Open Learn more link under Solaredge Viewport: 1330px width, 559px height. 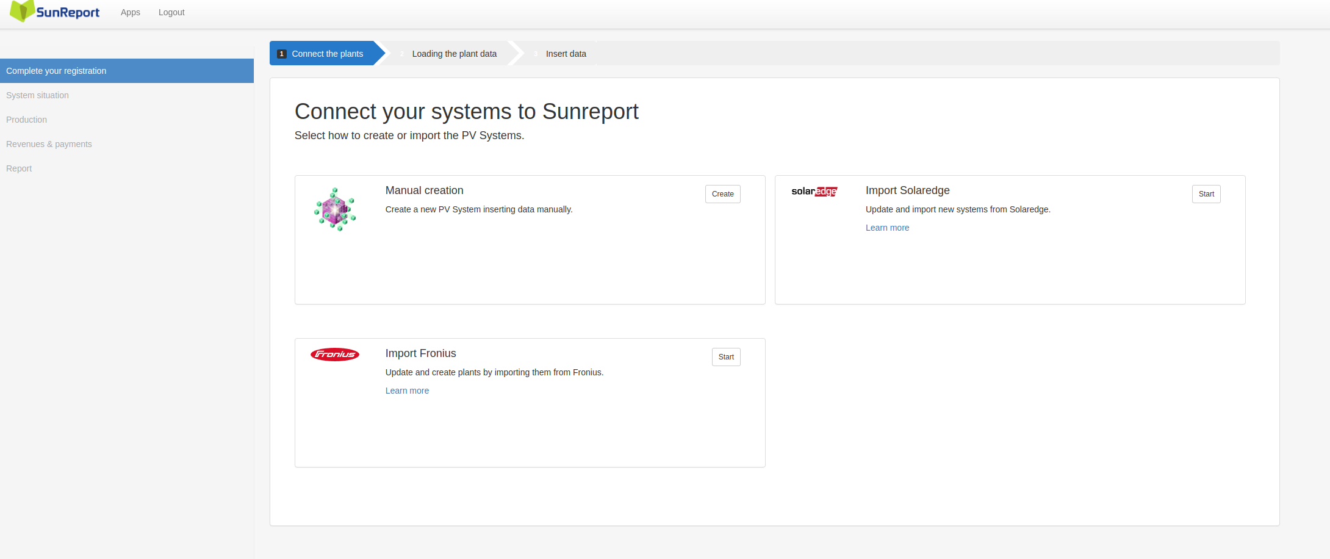coord(887,228)
